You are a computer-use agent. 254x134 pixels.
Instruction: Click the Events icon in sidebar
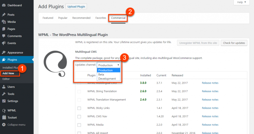(x=4, y=43)
